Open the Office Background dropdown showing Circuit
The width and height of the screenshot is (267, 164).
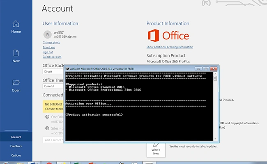click(53, 72)
